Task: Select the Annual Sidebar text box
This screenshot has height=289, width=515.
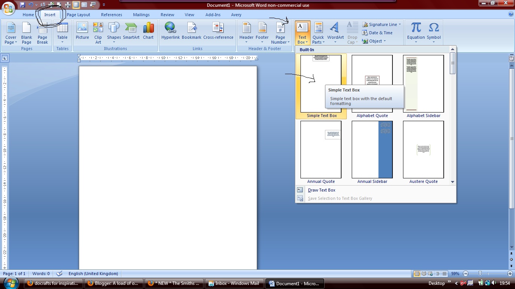Action: click(372, 152)
